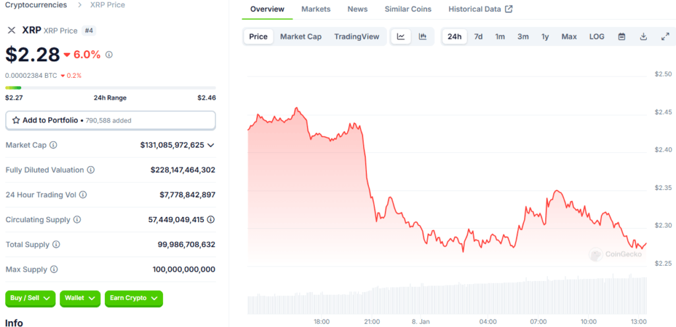Click the Fully Diluted Valuation info icon

(90, 170)
